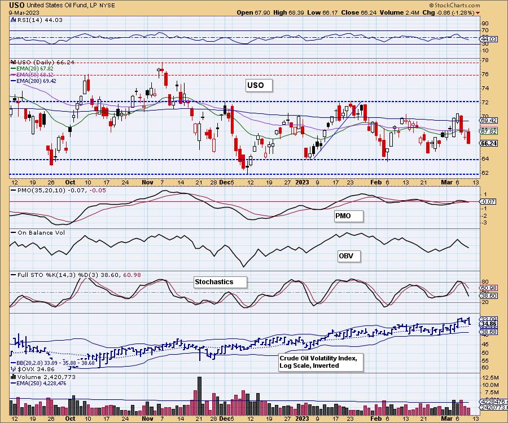Click the $OVX 34.86 legend text
Screen dimensions: 508x423
36,369
